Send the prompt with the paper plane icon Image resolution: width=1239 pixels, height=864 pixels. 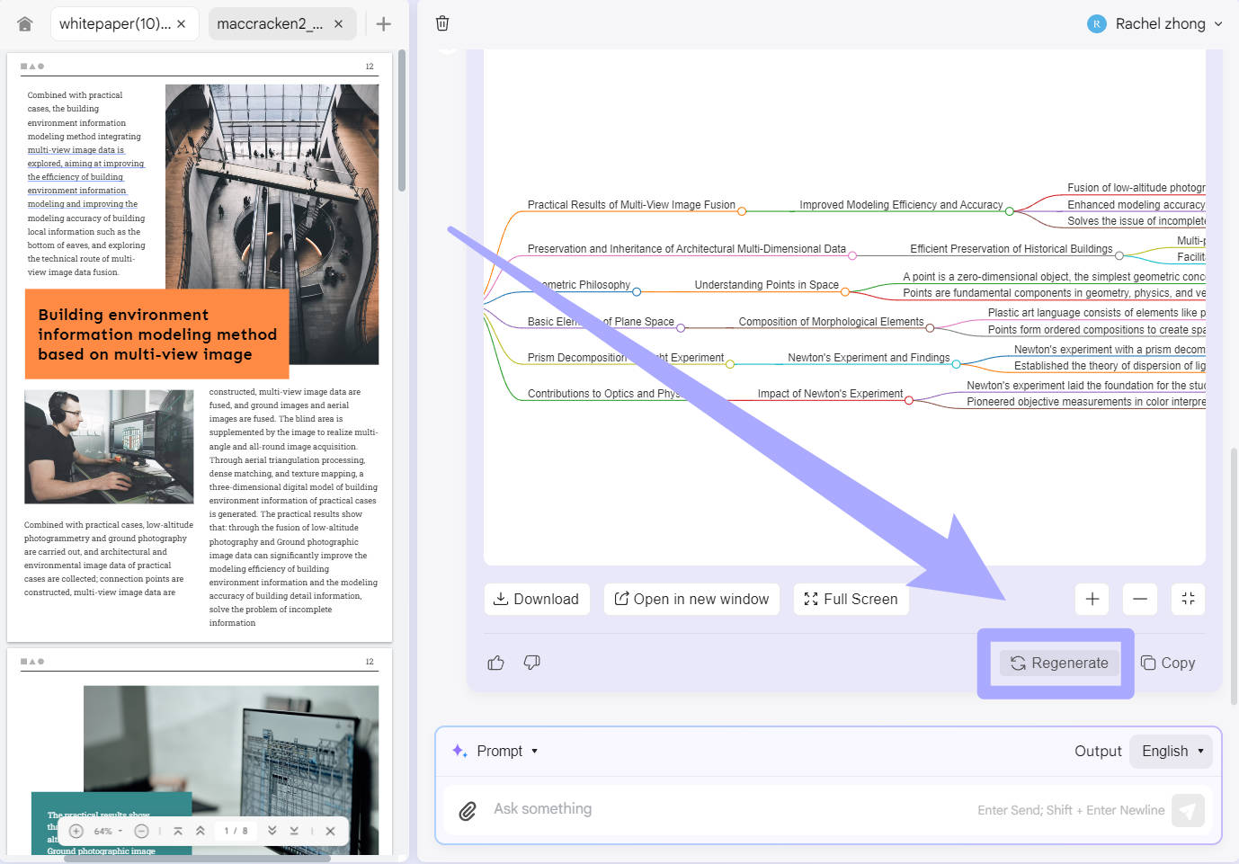(x=1188, y=810)
